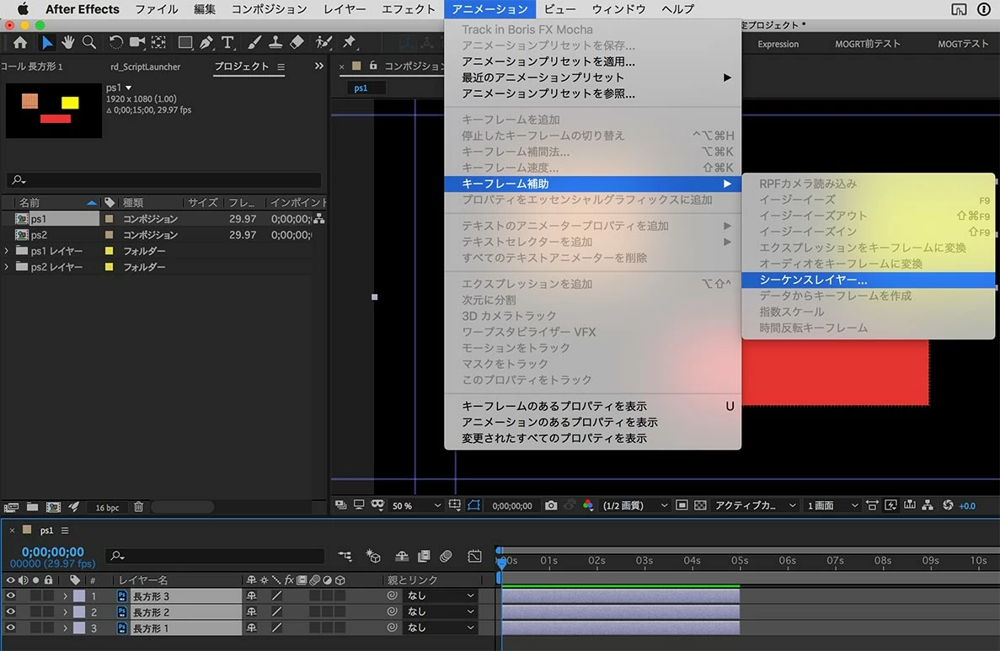
Task: Choose シーケンスレイヤー... from the submenu
Action: coord(868,280)
